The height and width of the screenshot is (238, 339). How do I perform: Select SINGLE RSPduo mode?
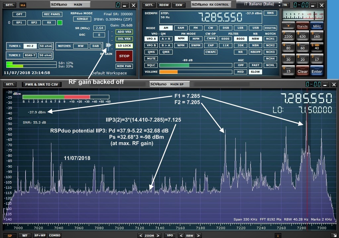(x=82, y=19)
